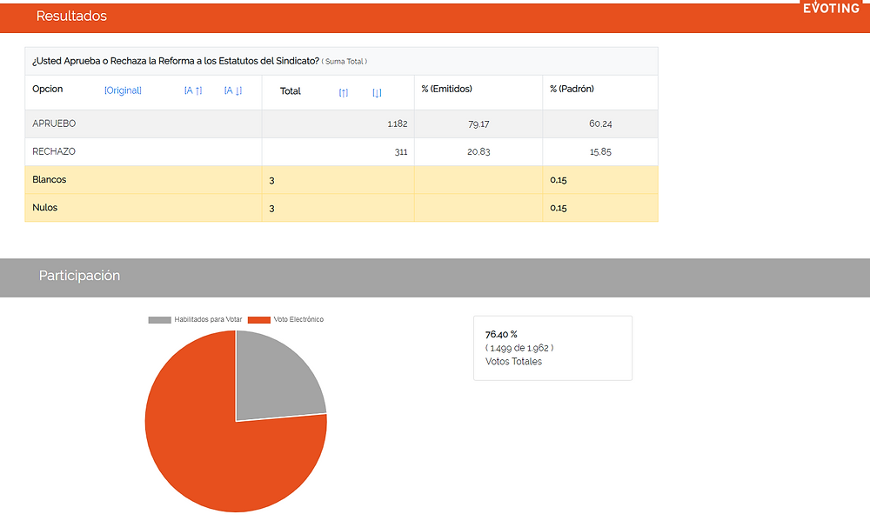Sort the Total column descending with [↓]
The image size is (870, 521).
tap(377, 93)
